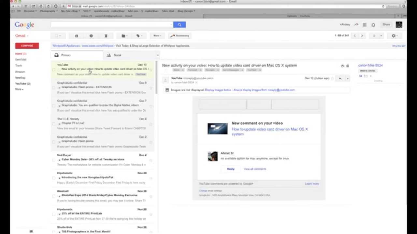The width and height of the screenshot is (417, 234).
Task: Print the open email with printer icon
Action: [x=342, y=66]
